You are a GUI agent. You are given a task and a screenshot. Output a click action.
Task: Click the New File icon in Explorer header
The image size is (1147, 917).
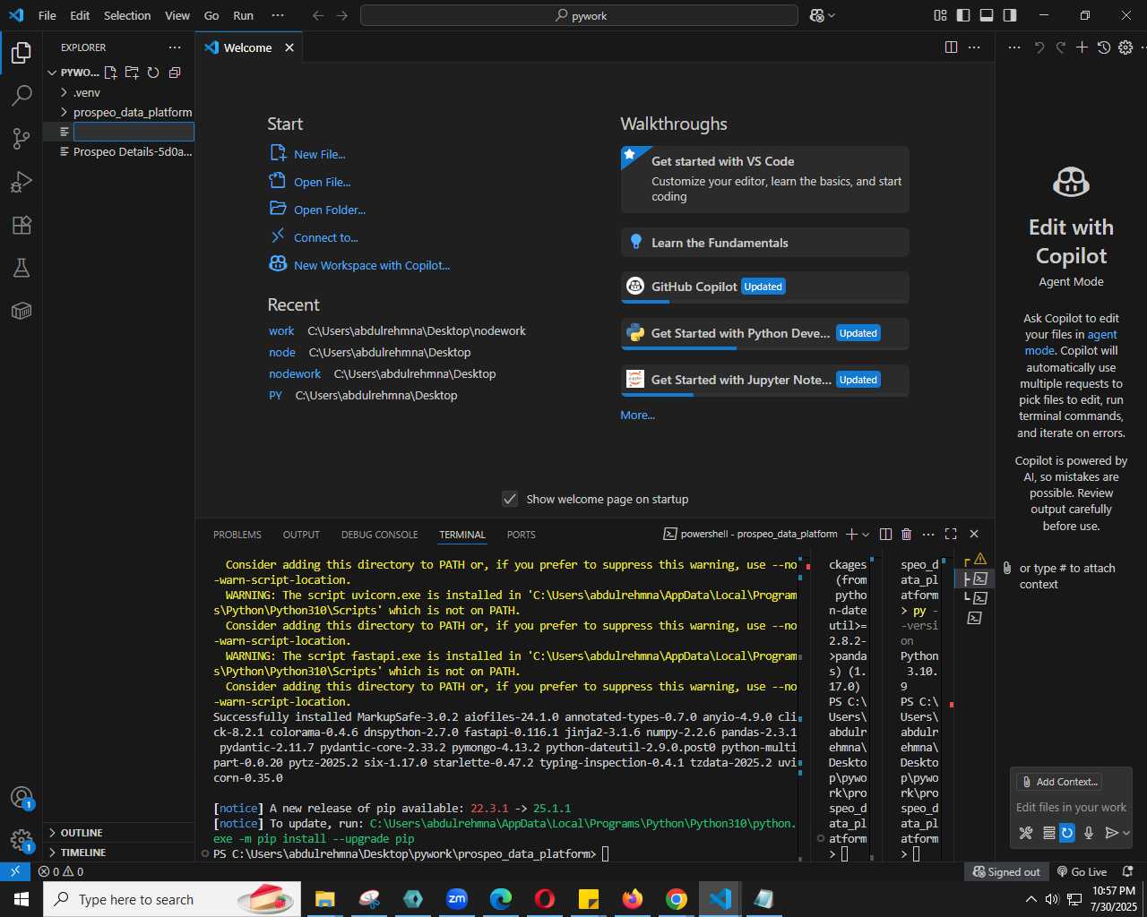pos(110,73)
